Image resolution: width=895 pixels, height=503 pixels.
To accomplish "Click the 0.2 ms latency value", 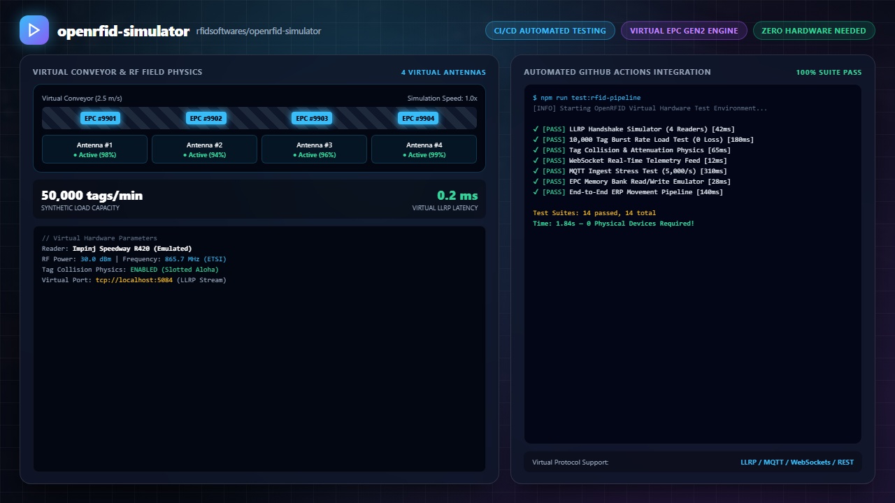I will point(457,196).
